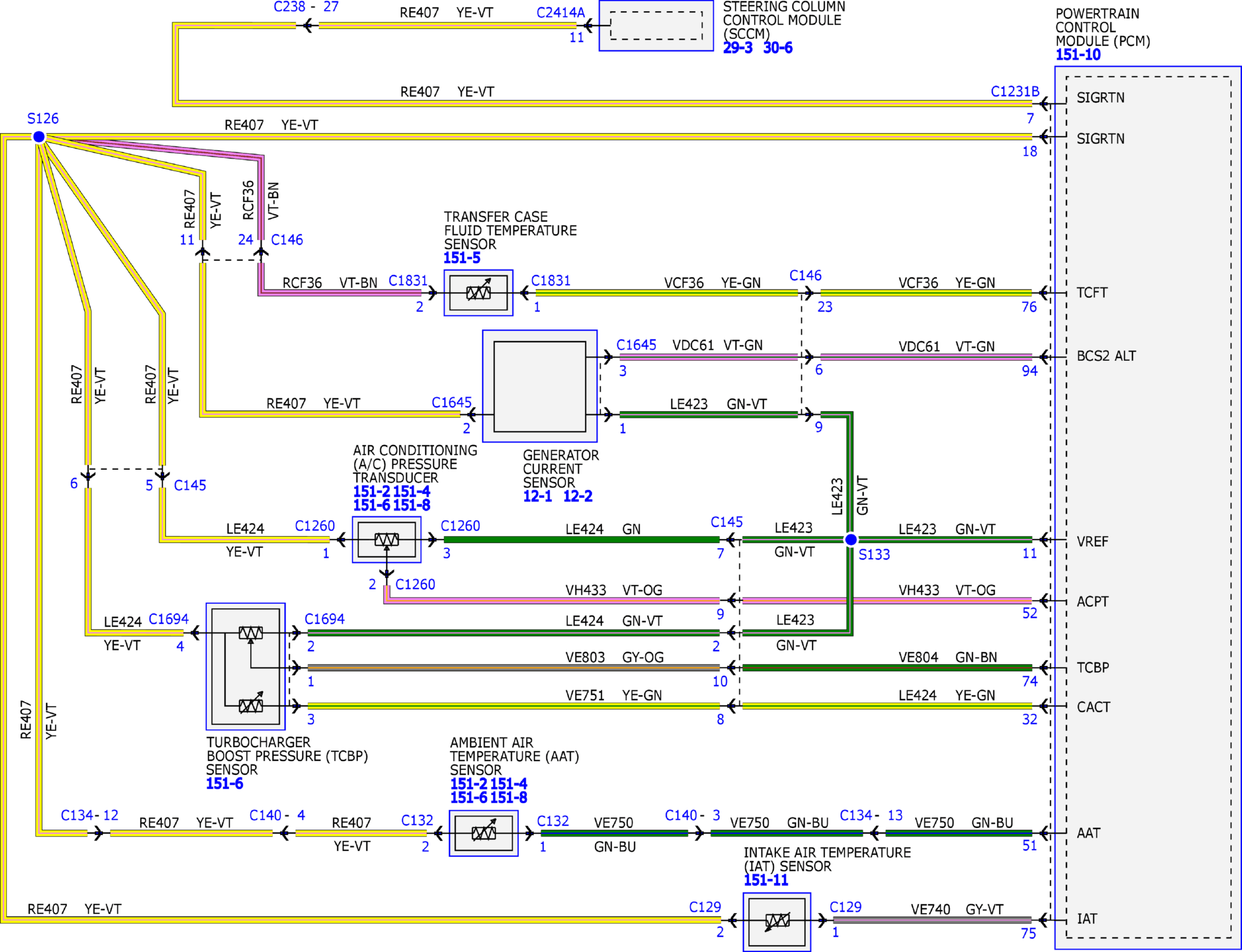Open 151-6 link under TCBP sensor
Image resolution: width=1242 pixels, height=952 pixels.
click(224, 784)
